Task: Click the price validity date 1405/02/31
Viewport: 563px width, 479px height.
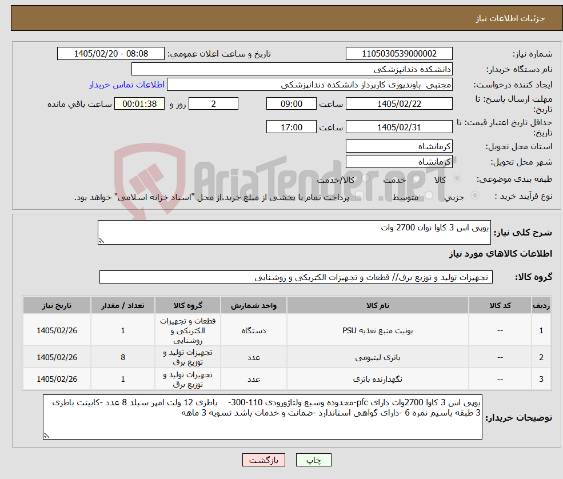Action: point(399,127)
